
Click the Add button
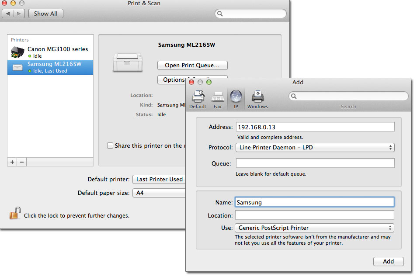tap(388, 261)
